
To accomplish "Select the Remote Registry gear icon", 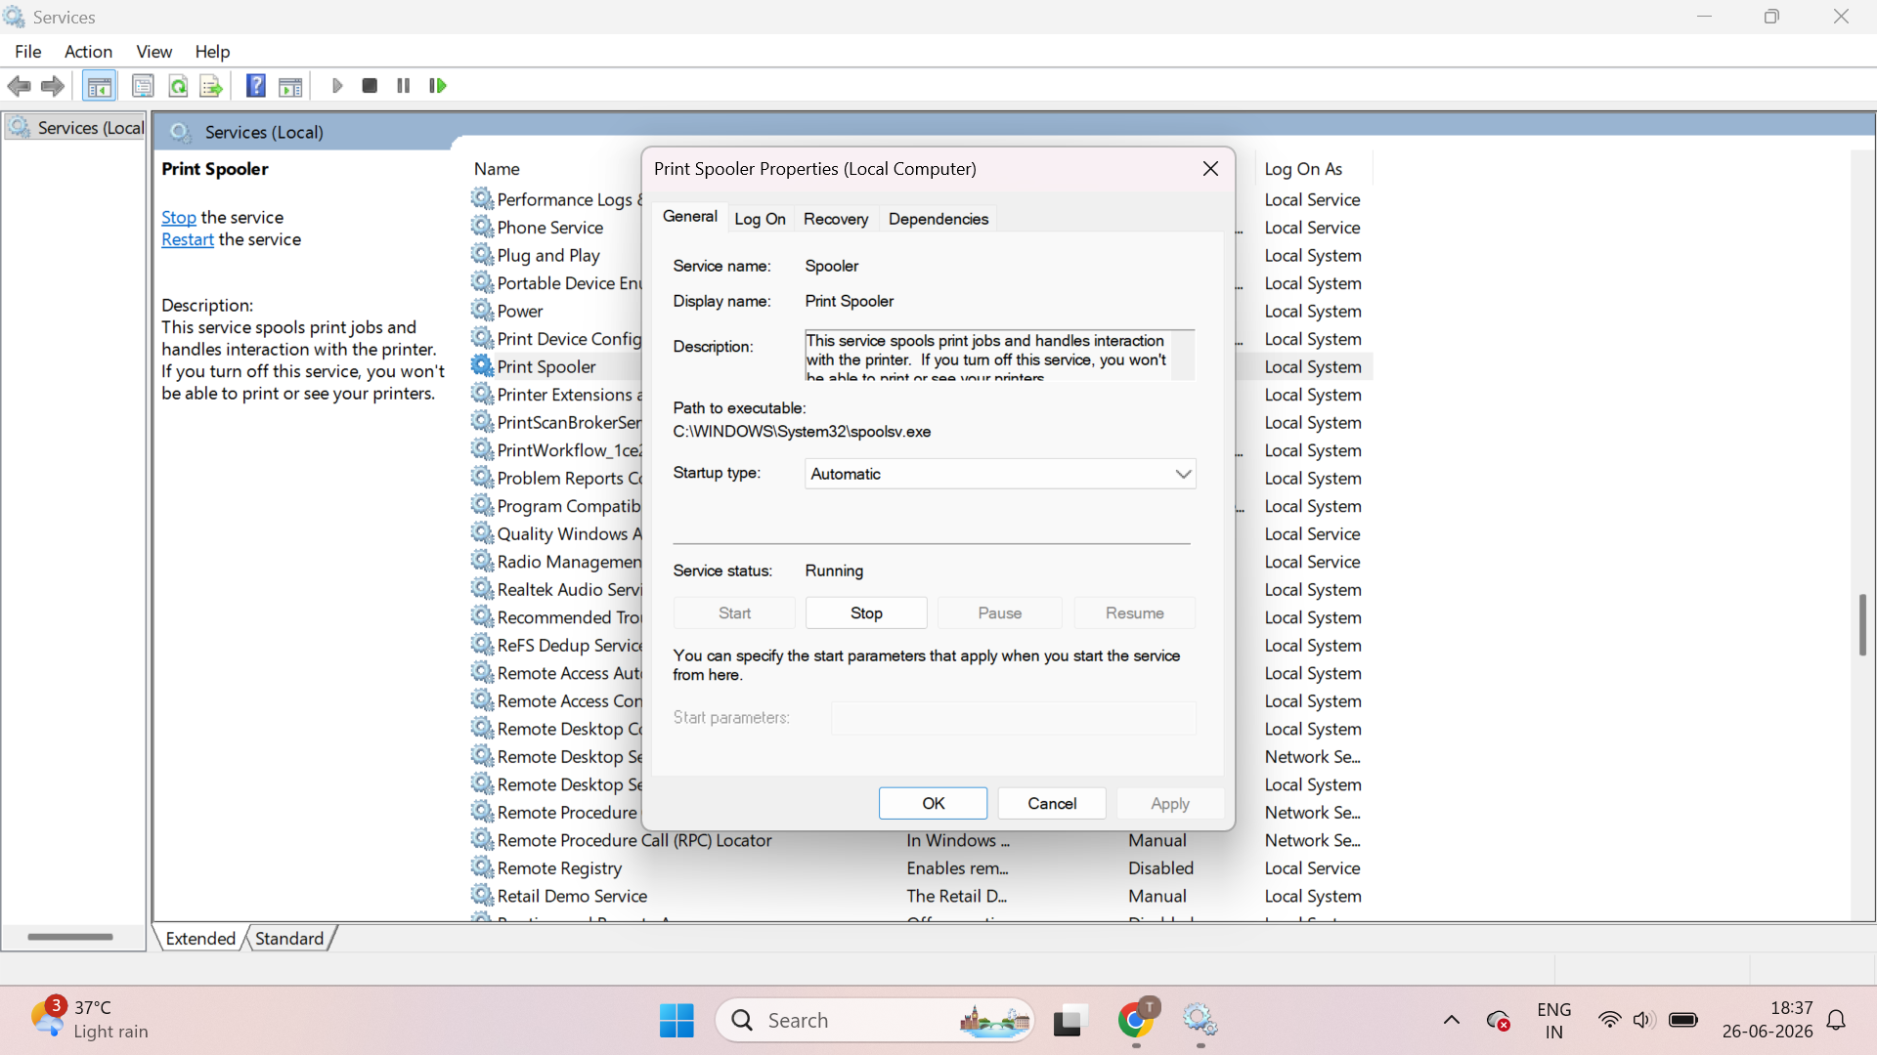I will pyautogui.click(x=482, y=867).
